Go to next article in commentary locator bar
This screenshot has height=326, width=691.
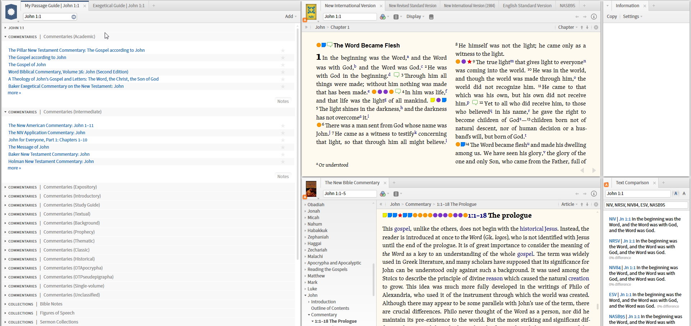click(x=587, y=204)
